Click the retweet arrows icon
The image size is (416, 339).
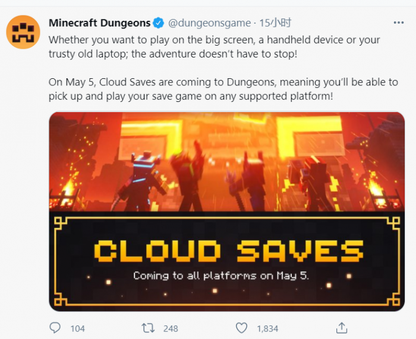[x=147, y=328]
